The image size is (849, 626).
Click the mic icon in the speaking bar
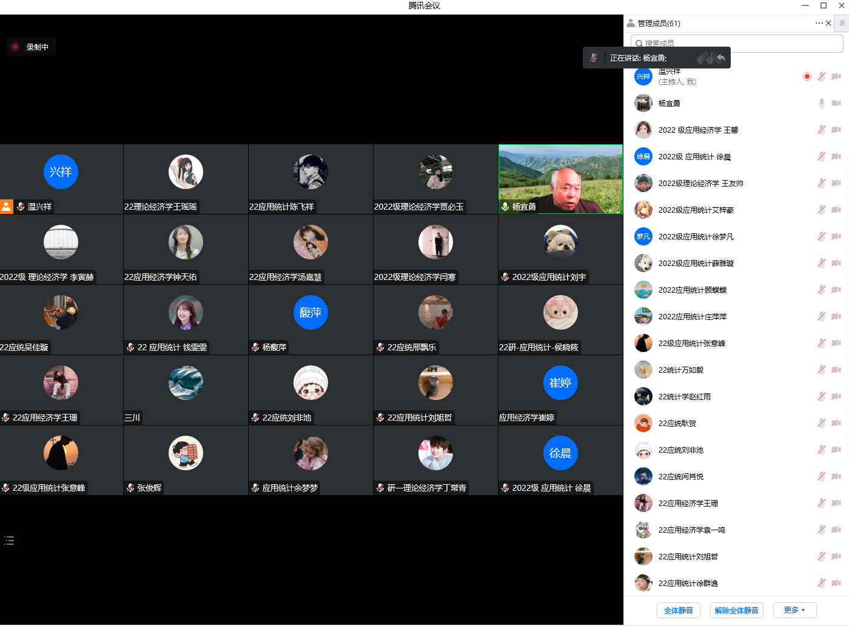pos(594,58)
